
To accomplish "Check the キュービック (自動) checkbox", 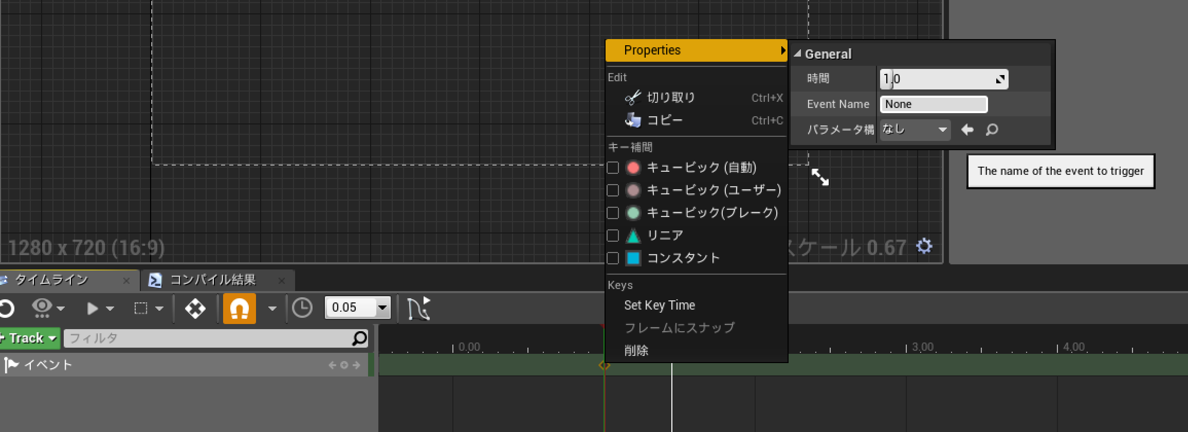I will tap(612, 168).
